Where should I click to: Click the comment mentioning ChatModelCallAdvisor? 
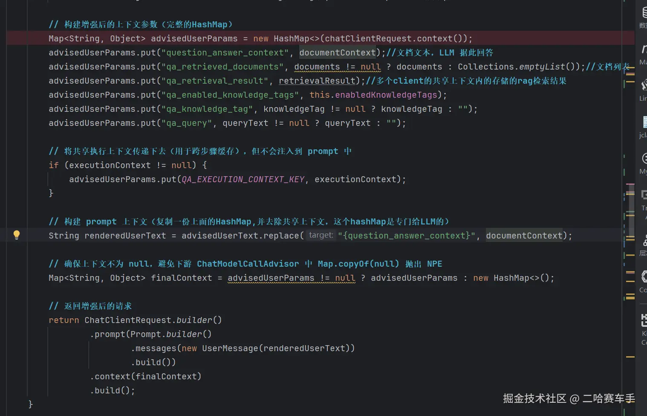click(x=246, y=264)
